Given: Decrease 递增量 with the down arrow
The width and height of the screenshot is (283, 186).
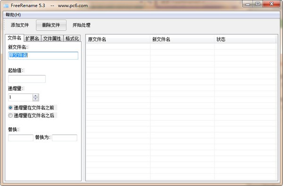Looking at the screenshot, I should coord(35,99).
